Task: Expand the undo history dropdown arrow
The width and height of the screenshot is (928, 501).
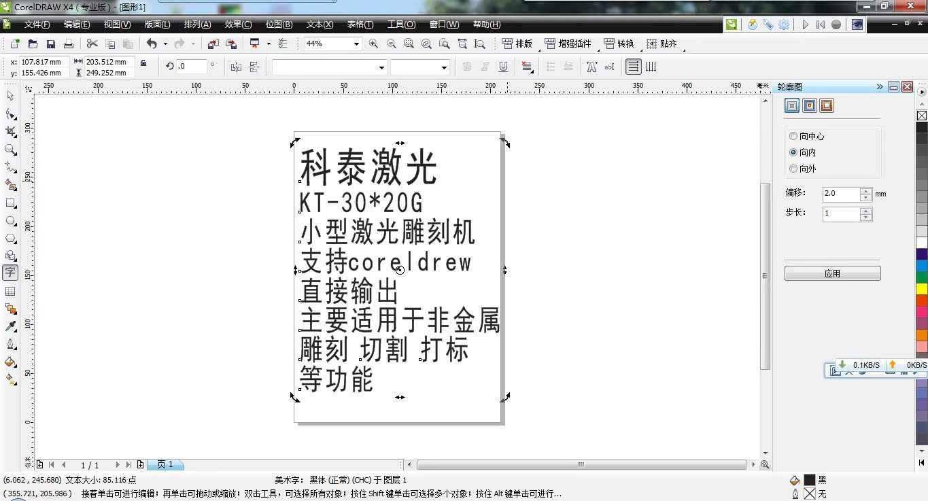Action: tap(165, 44)
